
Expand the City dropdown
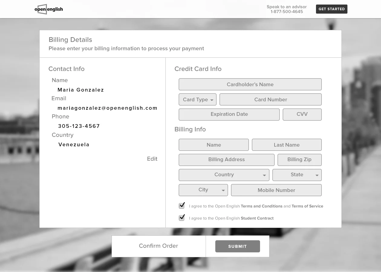click(203, 190)
